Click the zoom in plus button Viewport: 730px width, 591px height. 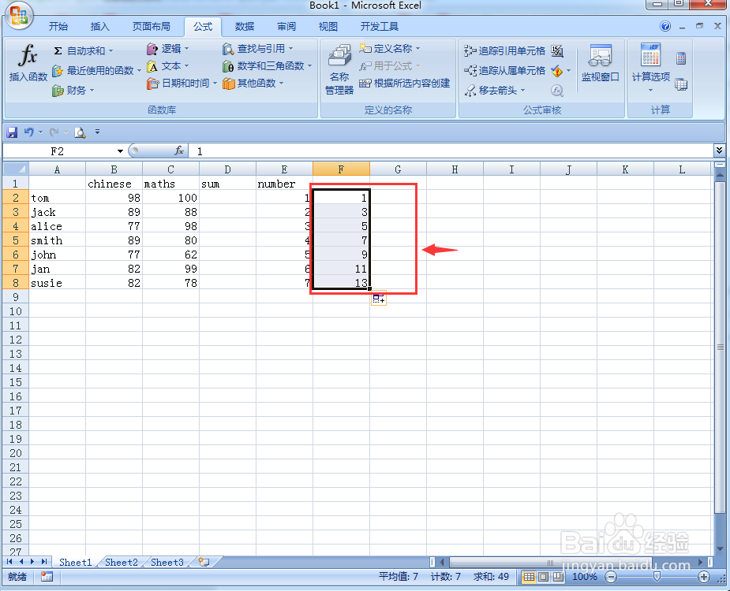(x=704, y=577)
